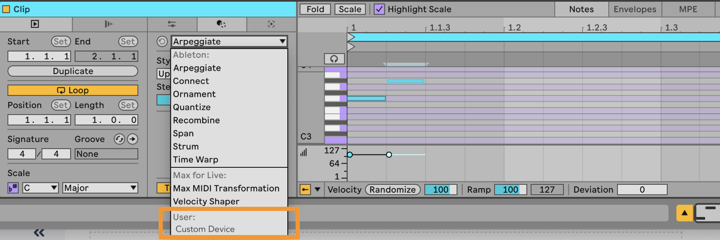Select Arpeggiate from the transformation list
Viewport: 720px width, 240px height.
pos(229,68)
